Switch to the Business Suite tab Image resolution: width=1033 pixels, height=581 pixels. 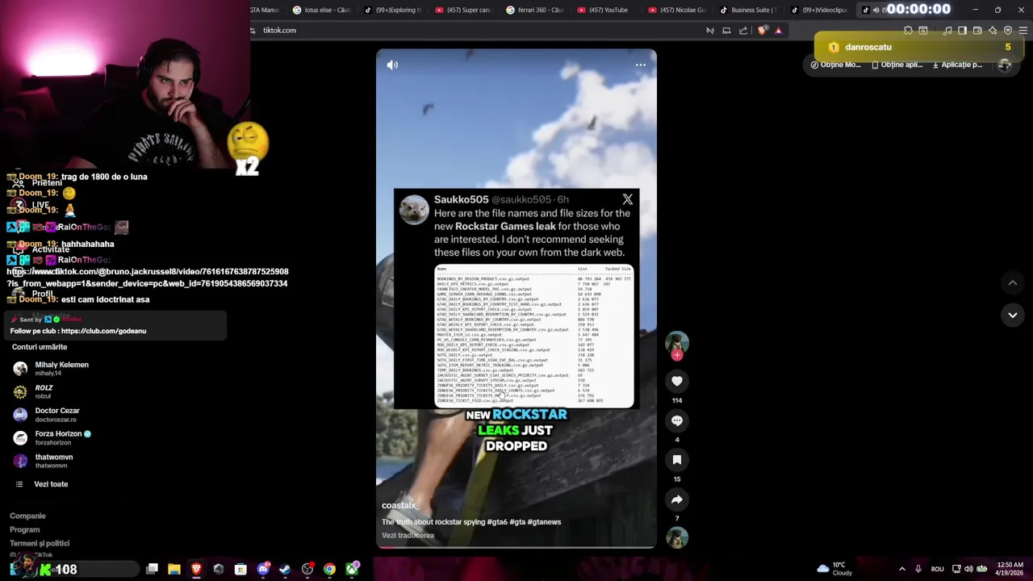(x=750, y=10)
